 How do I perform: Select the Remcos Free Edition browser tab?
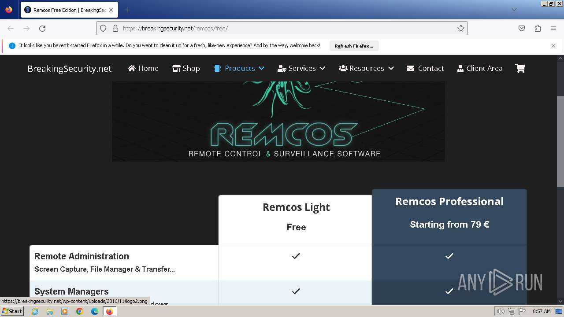tap(69, 10)
